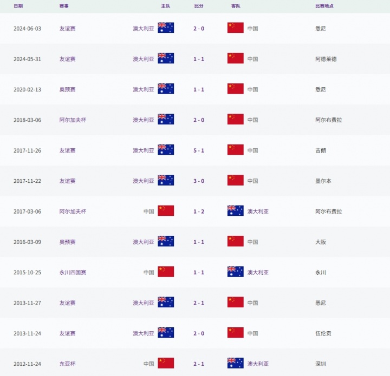
Task: Open the 东亚杯 competition link
Action: click(67, 364)
